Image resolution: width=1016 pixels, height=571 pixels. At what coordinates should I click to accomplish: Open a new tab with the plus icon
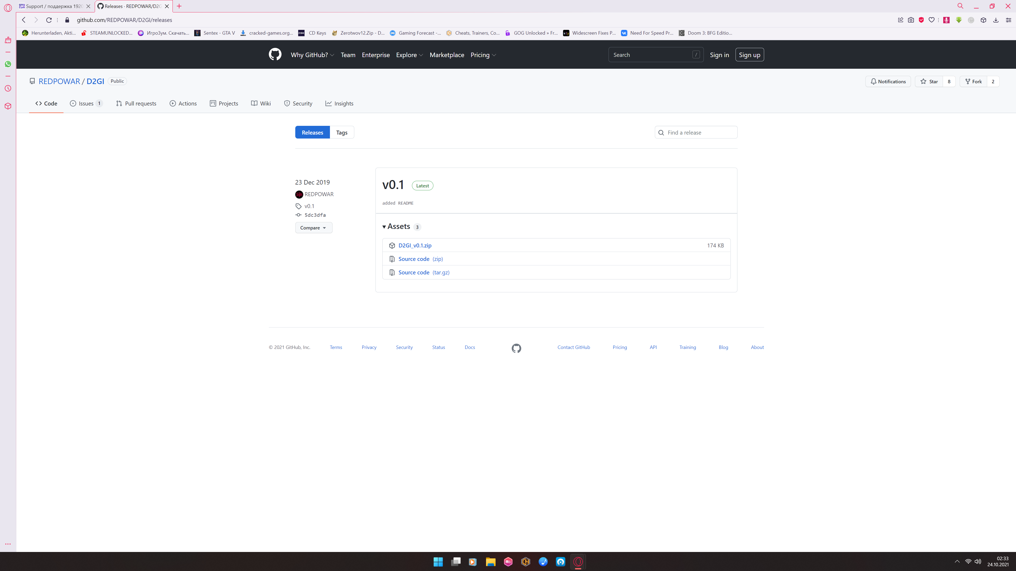179,6
